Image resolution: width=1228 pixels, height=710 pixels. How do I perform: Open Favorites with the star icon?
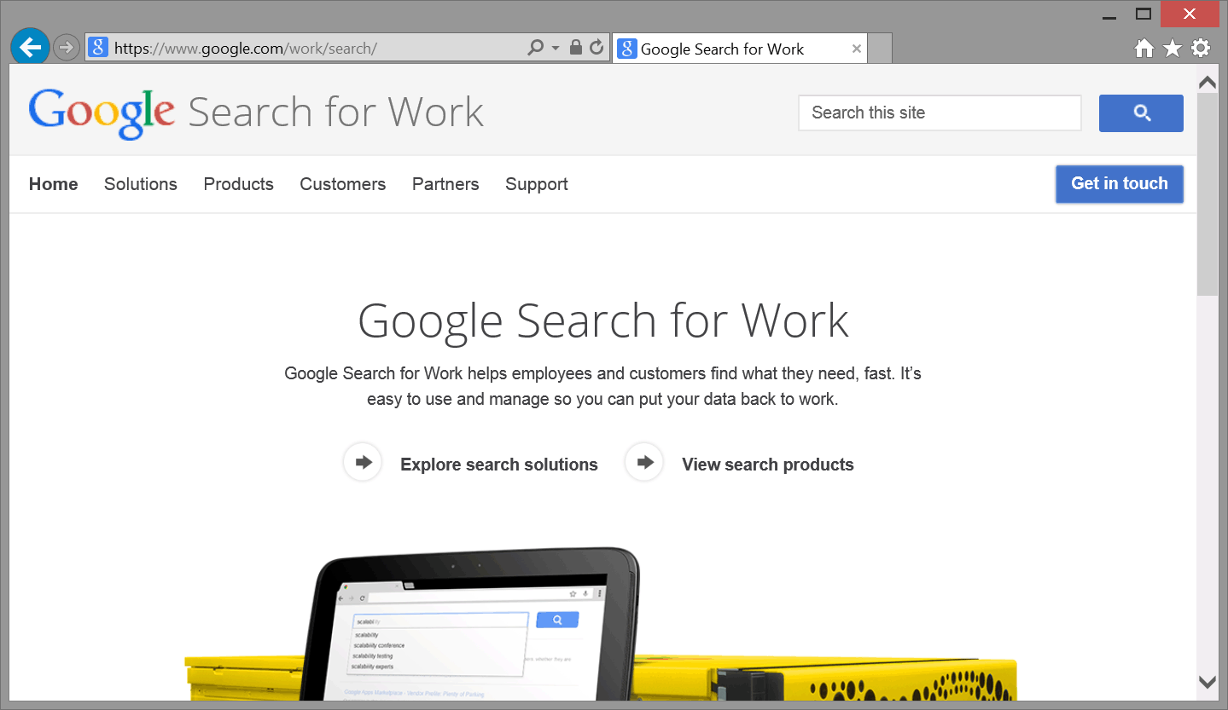pos(1173,49)
